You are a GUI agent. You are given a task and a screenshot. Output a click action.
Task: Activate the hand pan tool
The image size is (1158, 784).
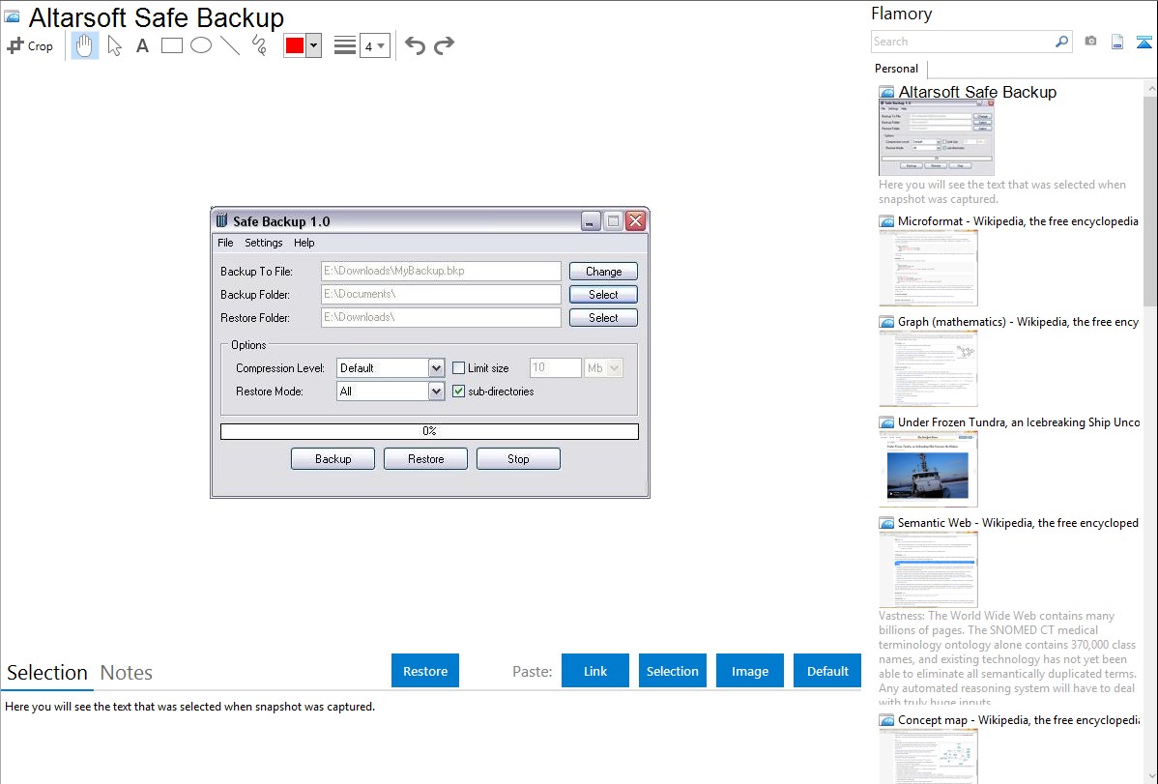[x=84, y=45]
